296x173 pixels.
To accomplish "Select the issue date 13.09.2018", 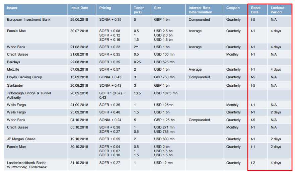I will [79, 77].
